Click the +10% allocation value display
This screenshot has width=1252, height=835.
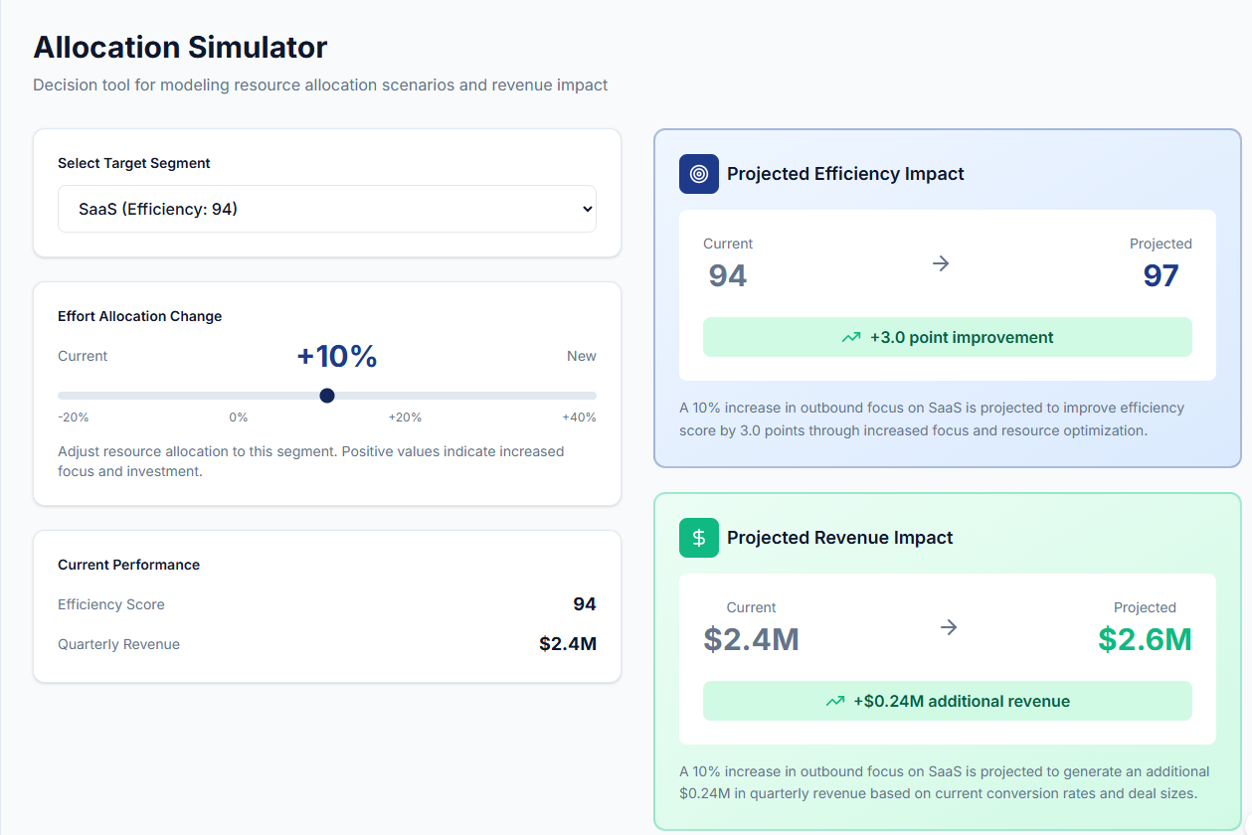(x=337, y=355)
